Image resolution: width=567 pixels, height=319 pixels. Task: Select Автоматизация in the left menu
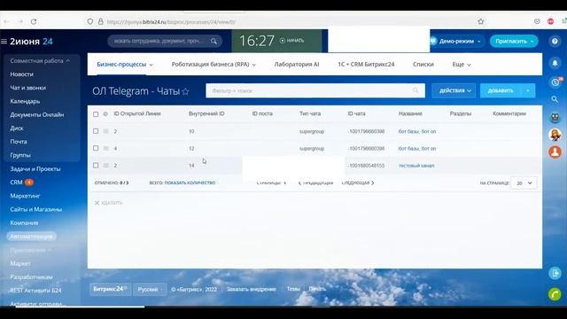[x=31, y=237]
